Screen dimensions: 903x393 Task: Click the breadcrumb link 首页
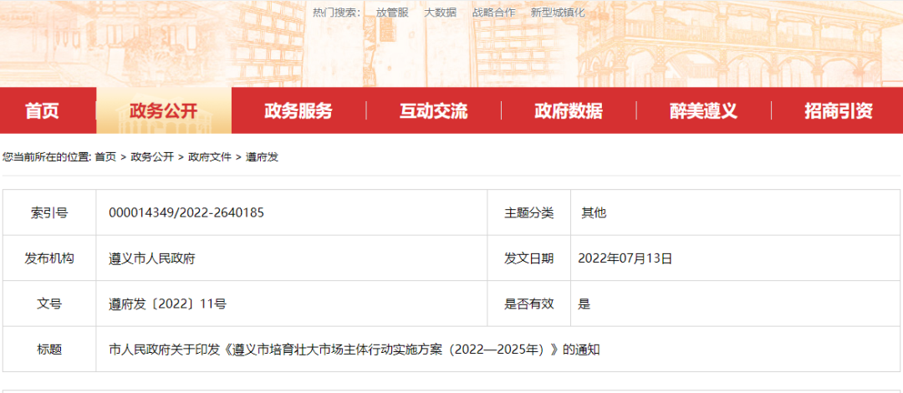click(x=105, y=156)
